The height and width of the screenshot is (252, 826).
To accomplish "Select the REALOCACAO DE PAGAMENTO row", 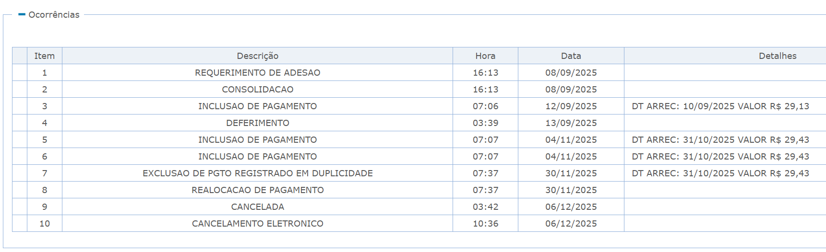I will pyautogui.click(x=419, y=190).
